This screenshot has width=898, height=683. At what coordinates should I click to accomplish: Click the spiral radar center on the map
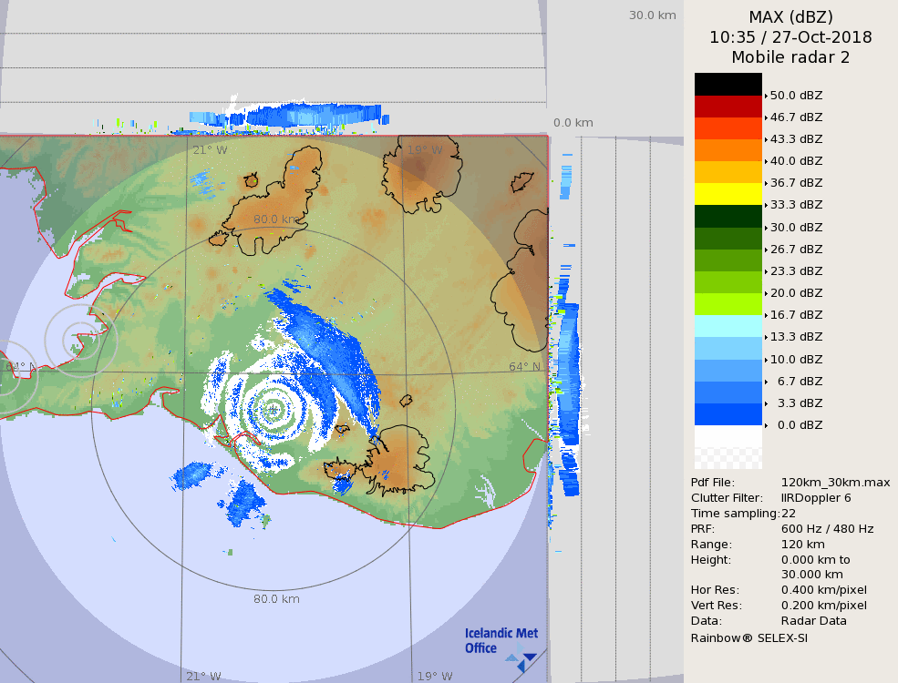pyautogui.click(x=273, y=411)
